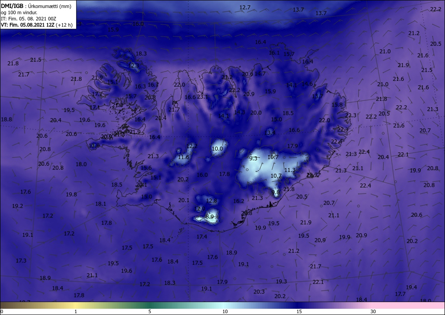Click the 11.6 value on the map

pyautogui.click(x=183, y=157)
